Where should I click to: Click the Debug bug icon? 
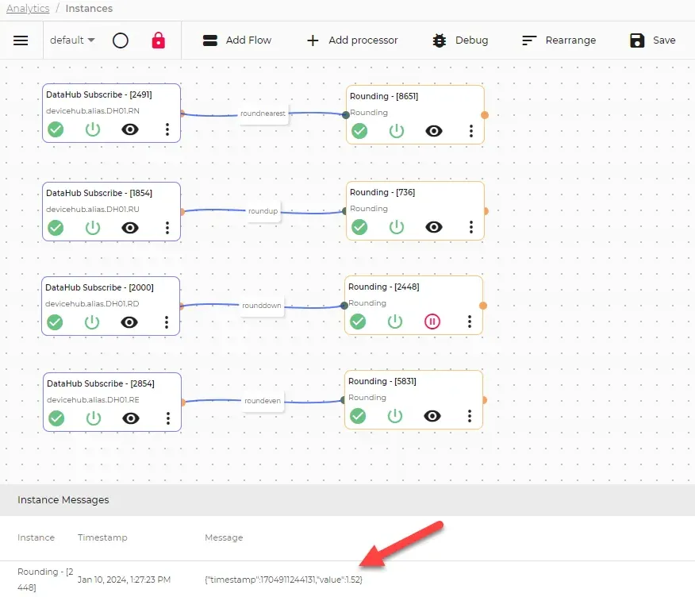440,40
